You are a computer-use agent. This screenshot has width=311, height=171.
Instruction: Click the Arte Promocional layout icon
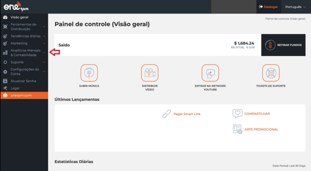pos(238,129)
